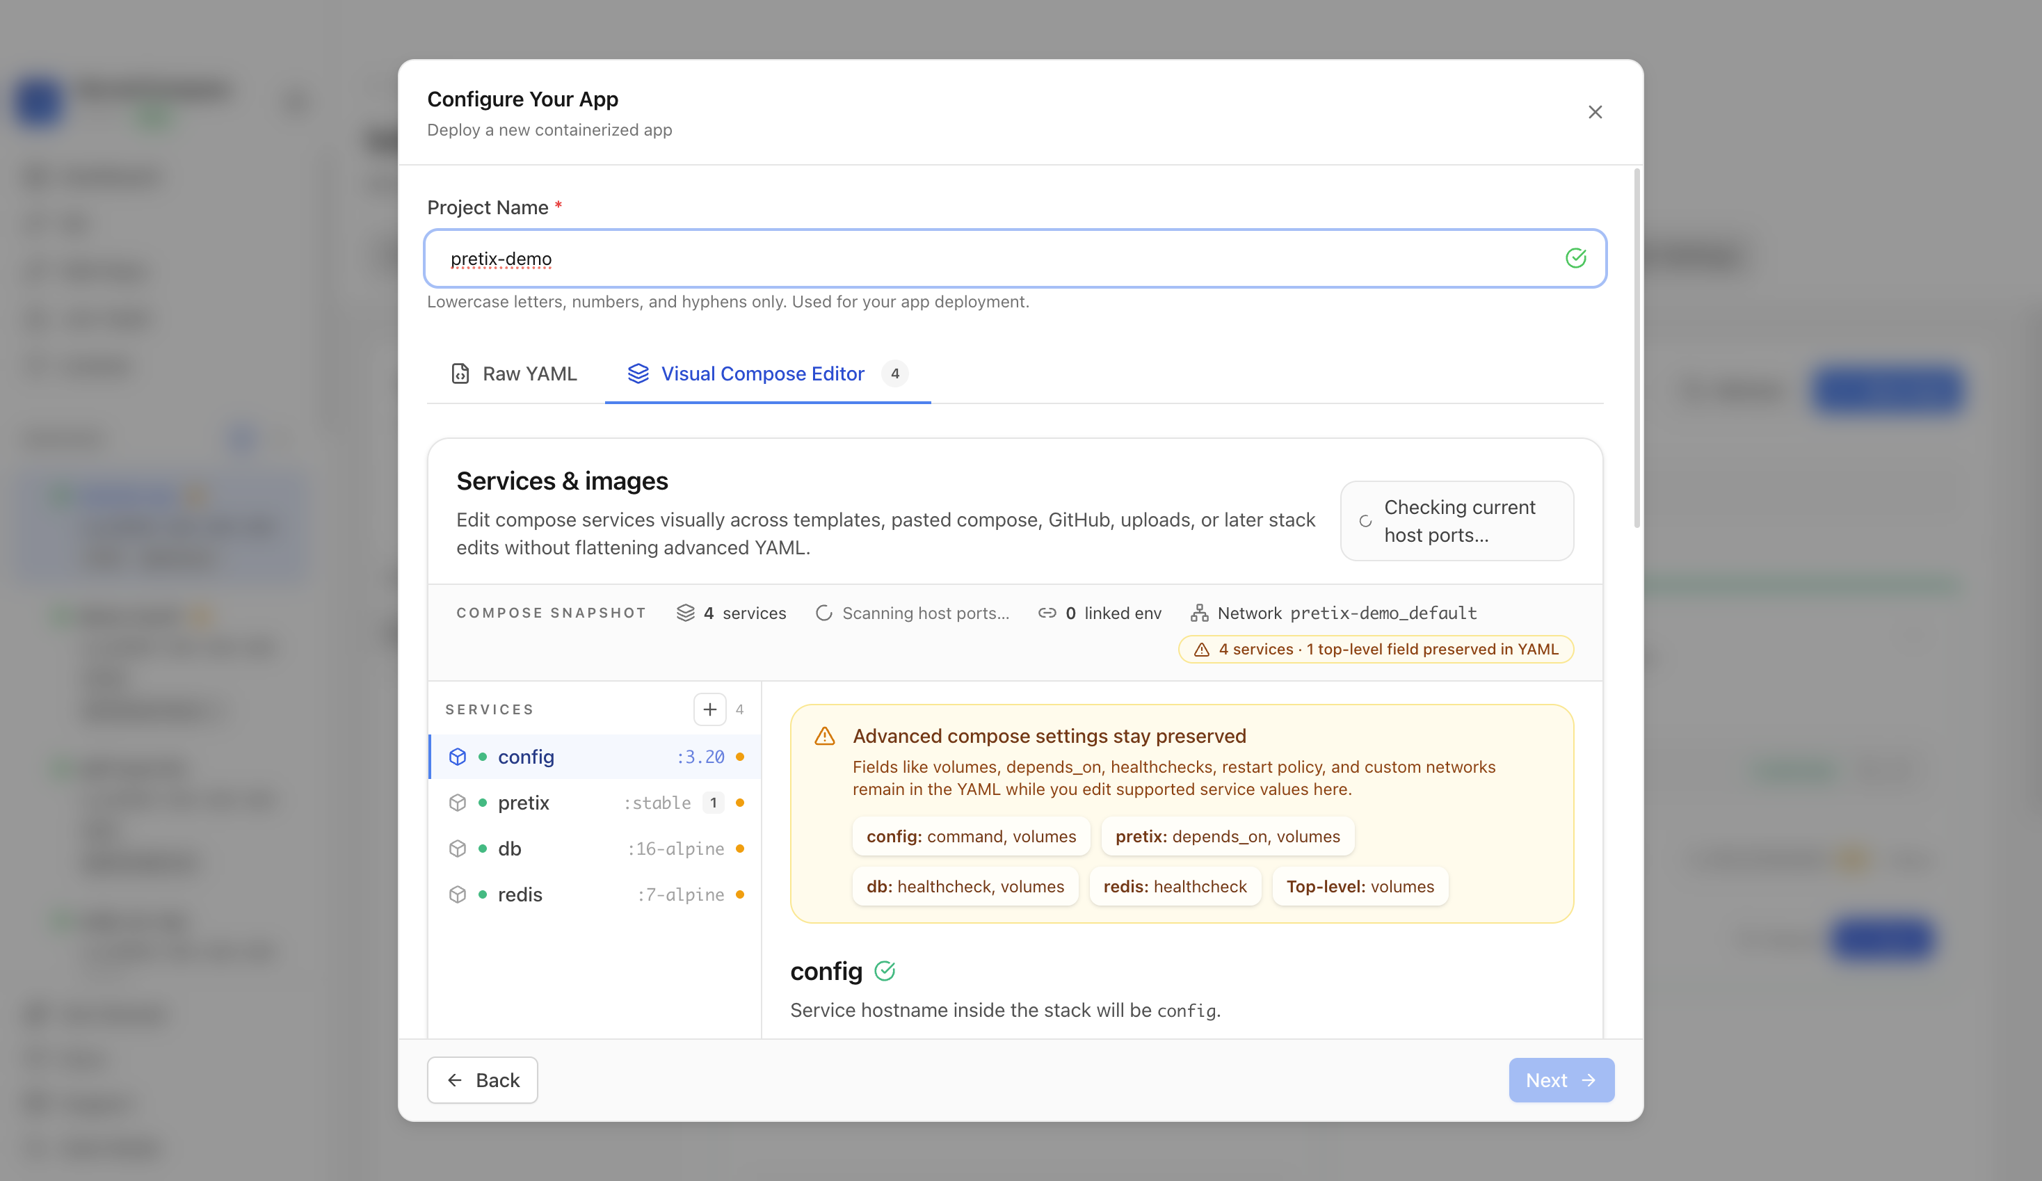Proceed with the Next button
2042x1181 pixels.
click(x=1561, y=1079)
